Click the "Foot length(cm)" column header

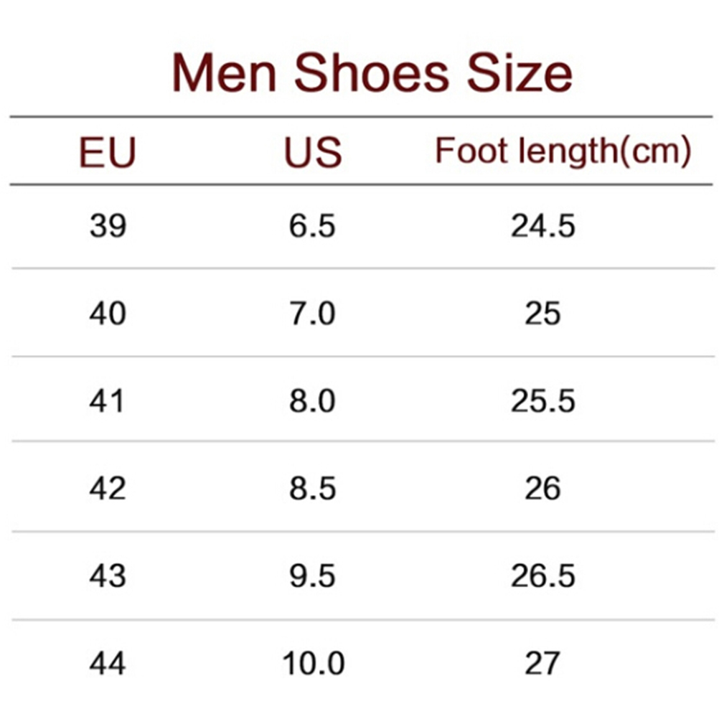pos(563,151)
